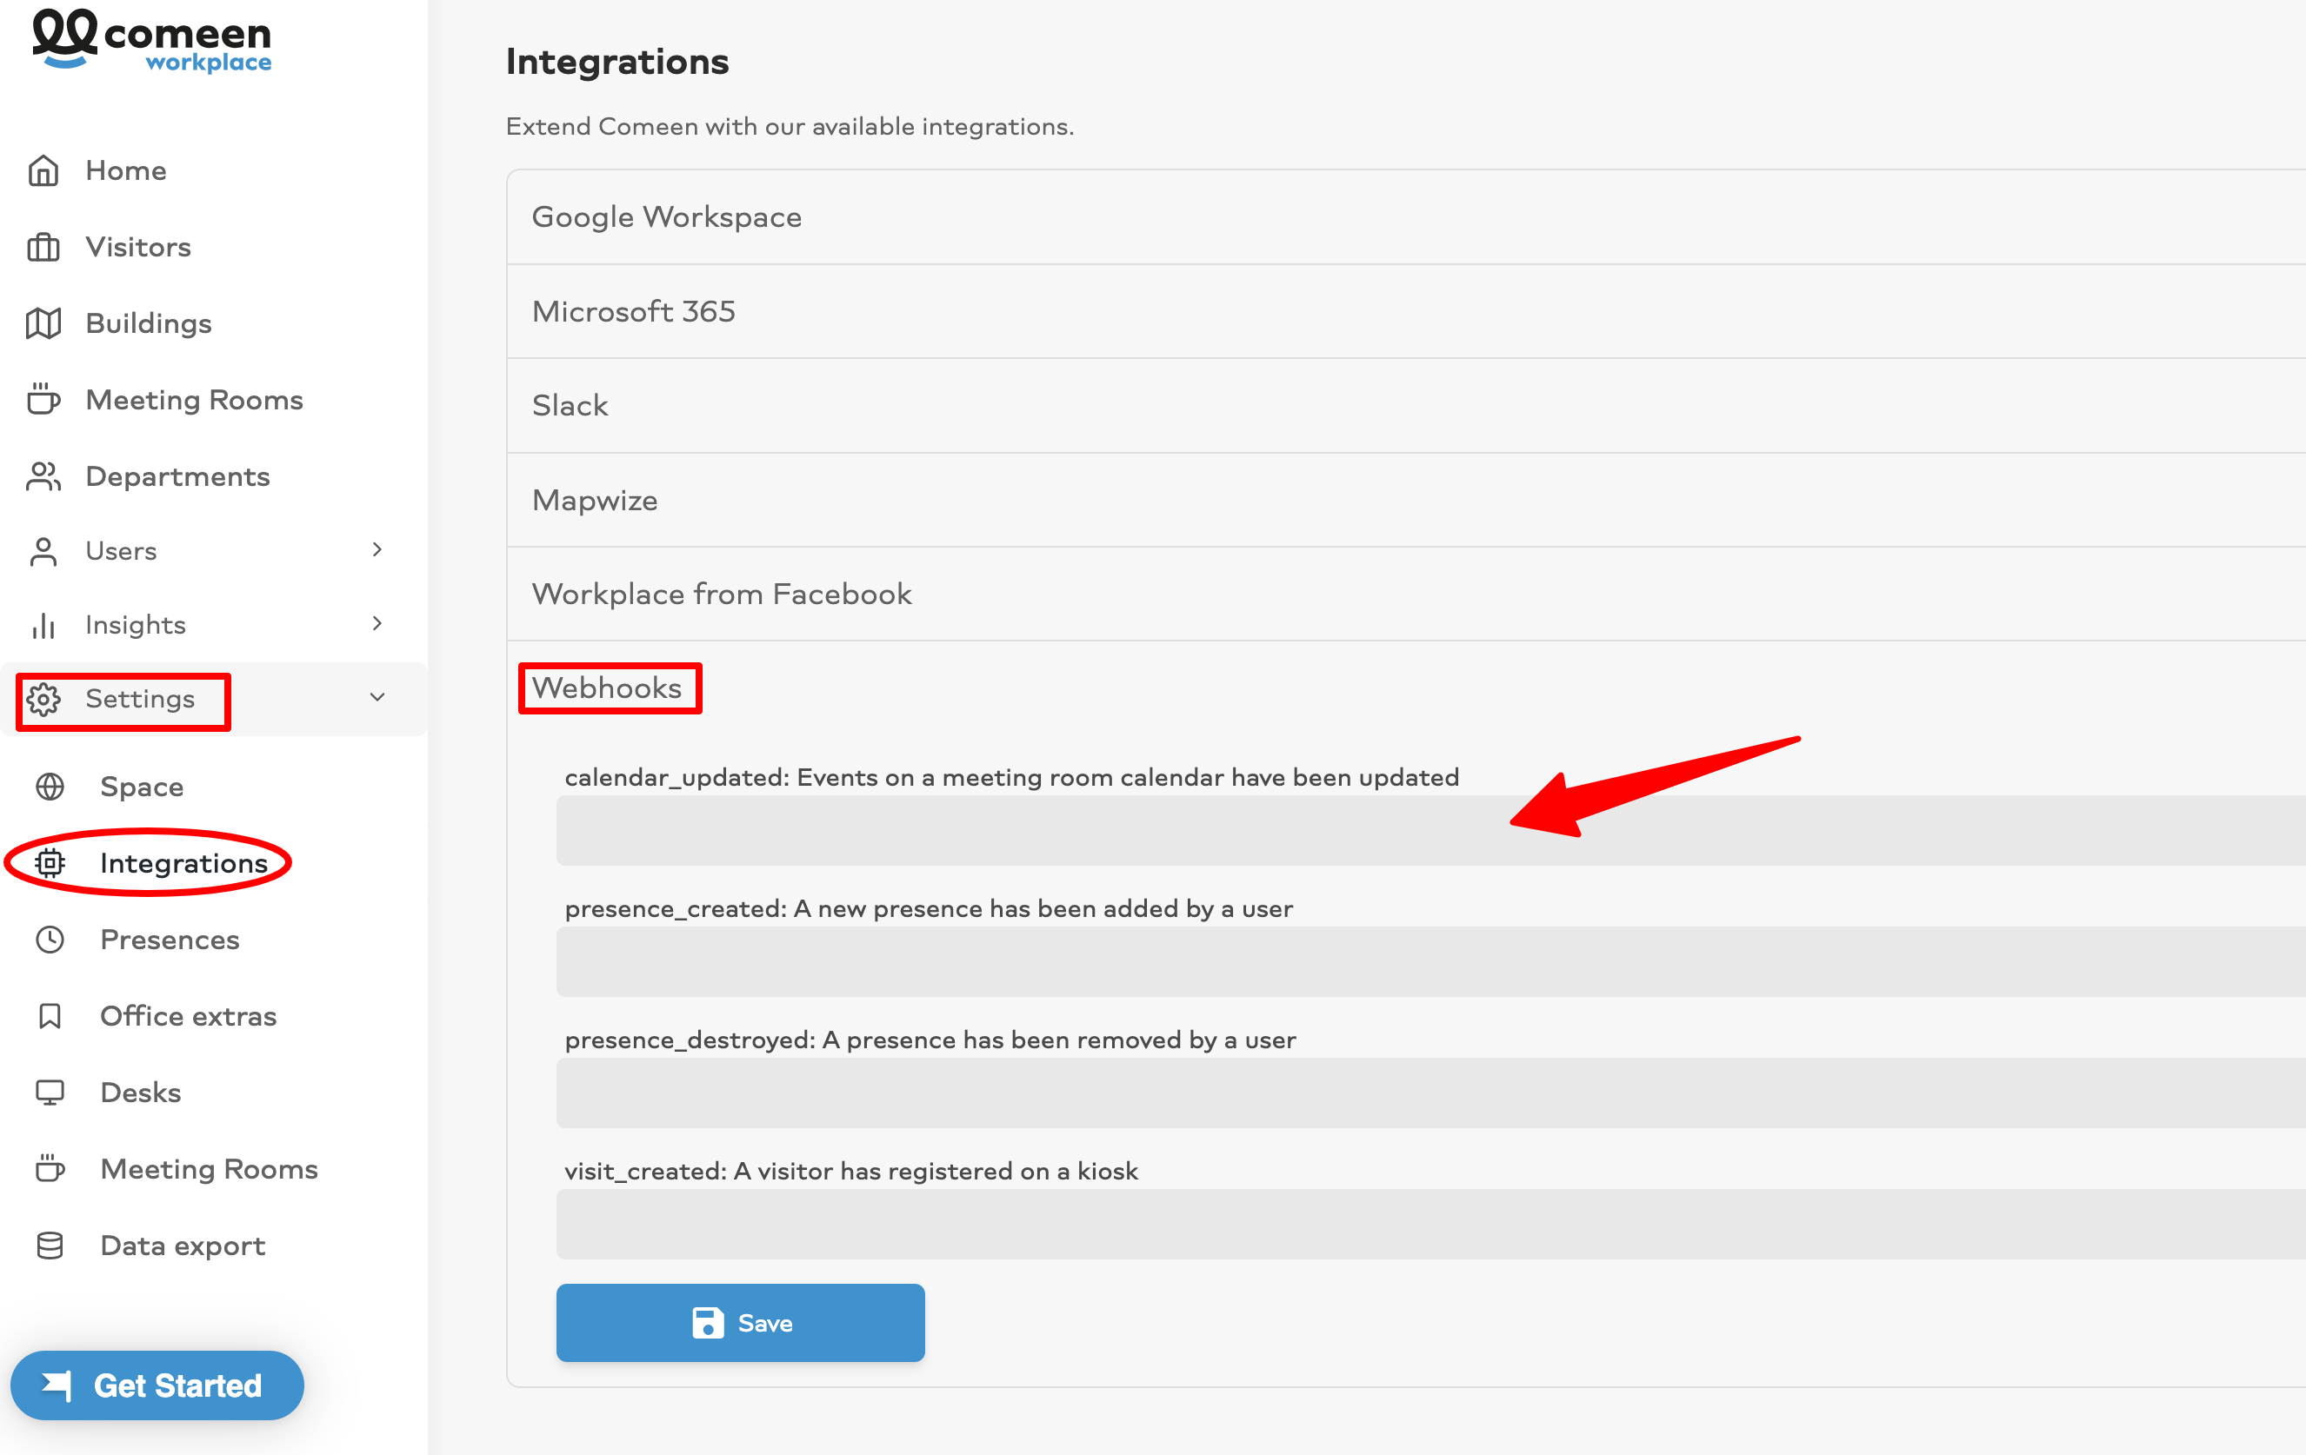Expand the Mapwize integration section
Image resolution: width=2306 pixels, height=1455 pixels.
click(1406, 500)
